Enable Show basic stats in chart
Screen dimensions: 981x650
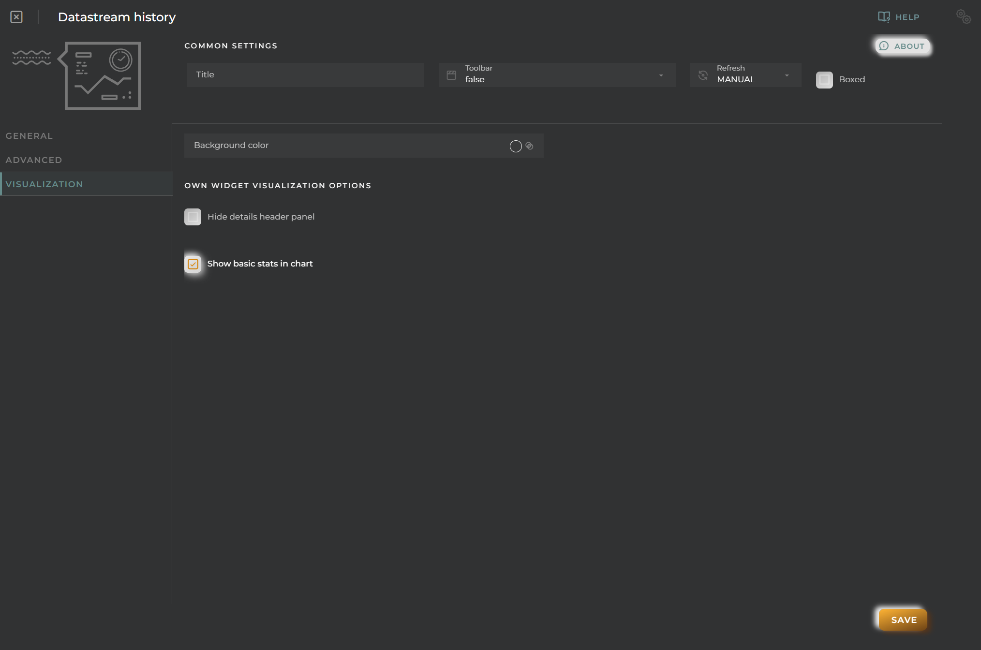point(193,263)
